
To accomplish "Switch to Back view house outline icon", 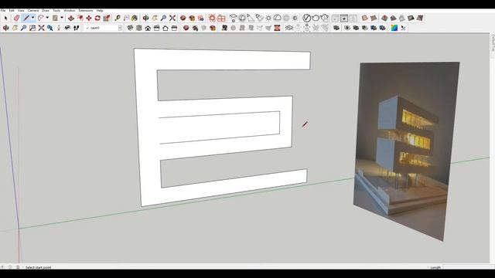I will point(166,28).
